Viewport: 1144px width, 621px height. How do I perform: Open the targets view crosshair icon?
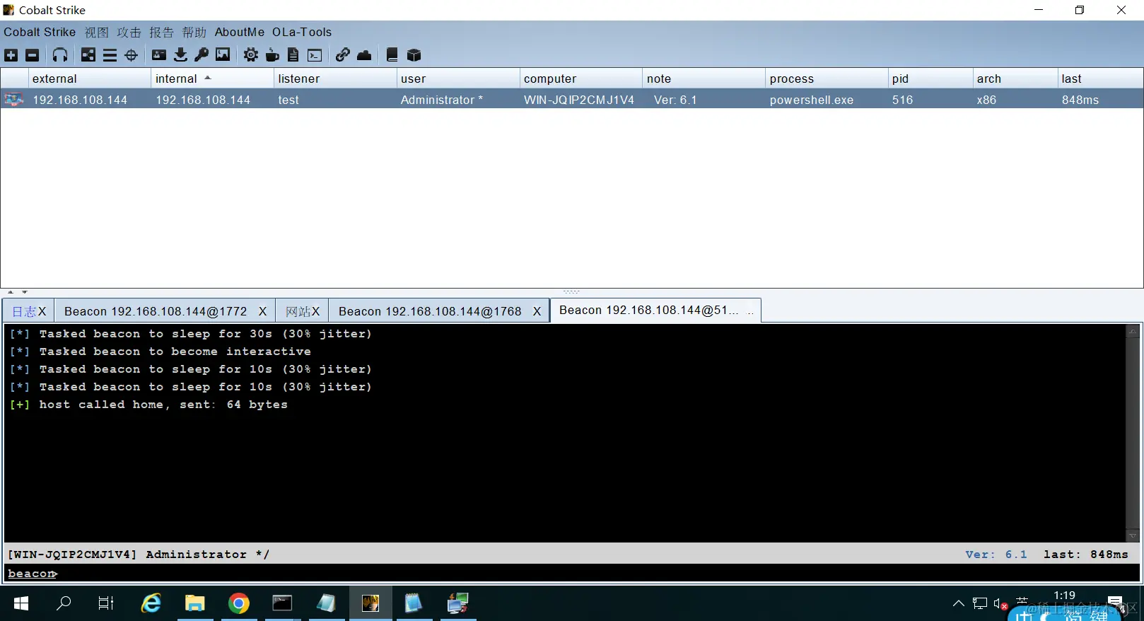[131, 55]
